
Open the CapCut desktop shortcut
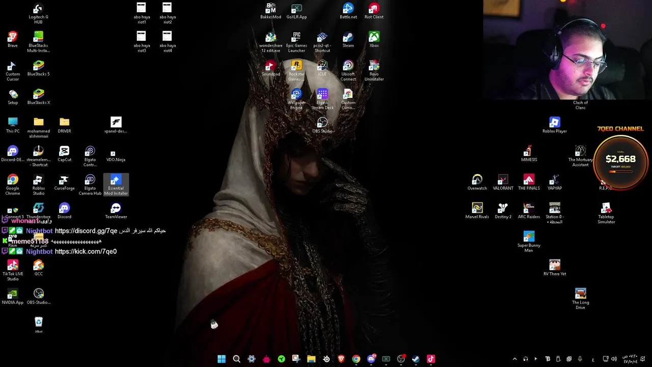(64, 154)
